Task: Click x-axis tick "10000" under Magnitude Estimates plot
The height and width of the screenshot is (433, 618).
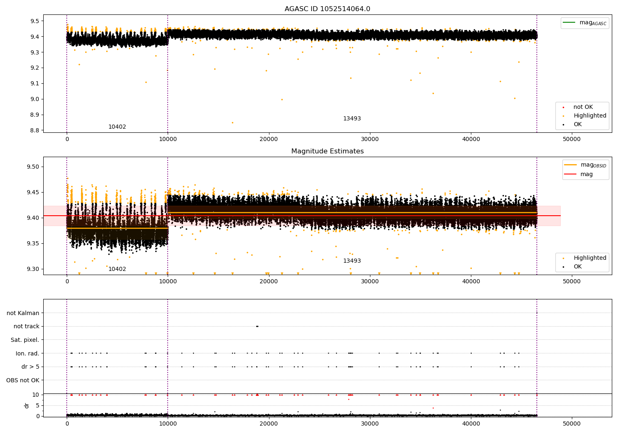Action: [x=168, y=282]
